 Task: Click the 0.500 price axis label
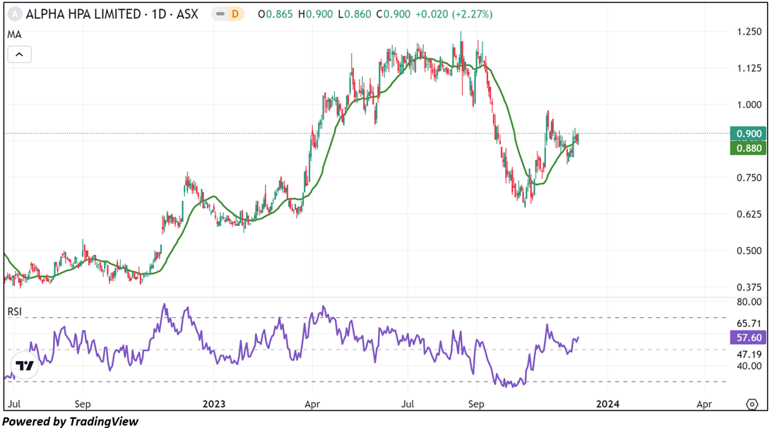(x=749, y=251)
